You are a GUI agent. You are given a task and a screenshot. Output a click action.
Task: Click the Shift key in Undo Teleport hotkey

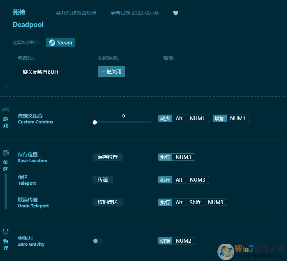coord(195,202)
